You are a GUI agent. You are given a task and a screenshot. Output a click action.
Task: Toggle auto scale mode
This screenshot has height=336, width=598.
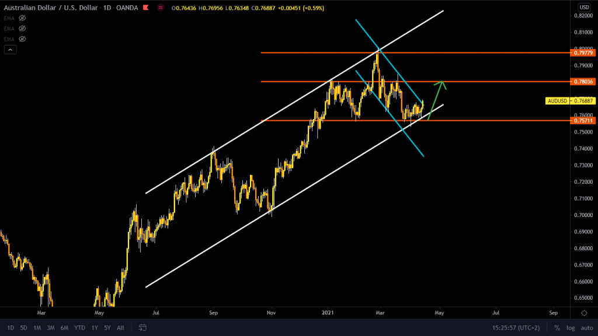[x=586, y=328]
